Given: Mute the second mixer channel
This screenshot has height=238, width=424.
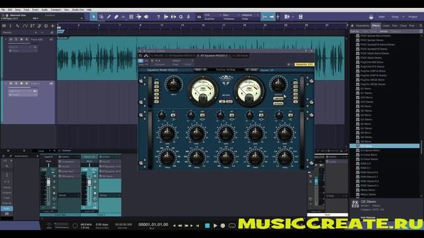Looking at the screenshot, I should [x=95, y=176].
